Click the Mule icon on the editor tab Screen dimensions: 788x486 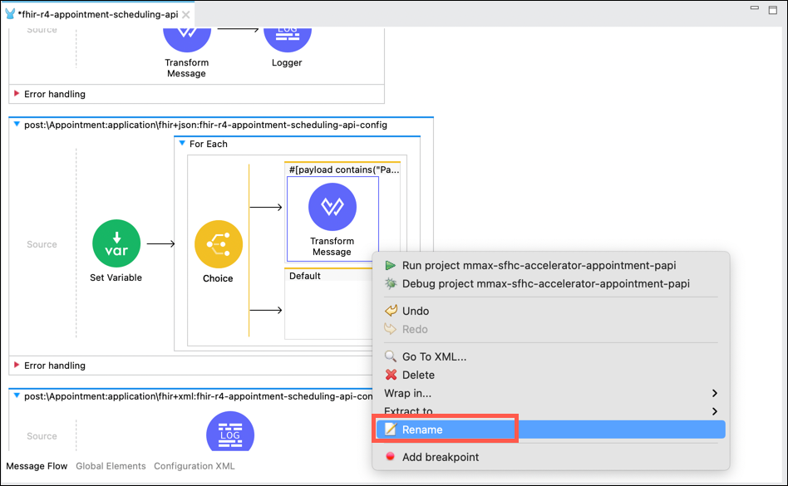(10, 14)
